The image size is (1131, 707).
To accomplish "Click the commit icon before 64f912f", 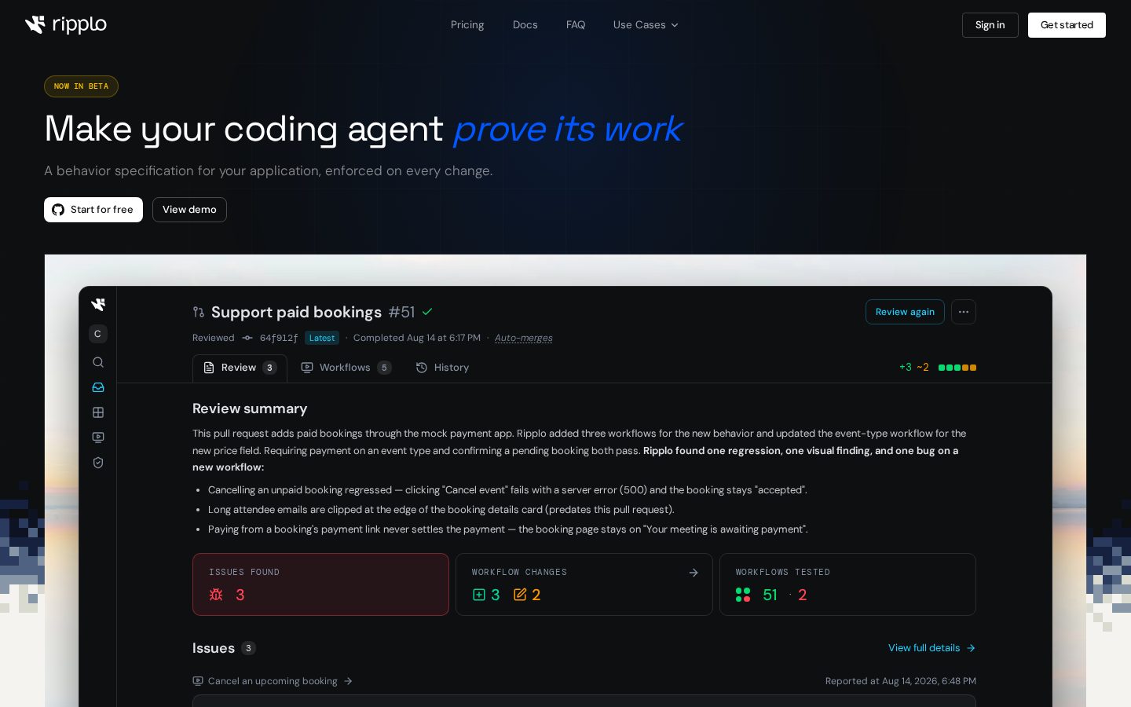I will (x=247, y=338).
